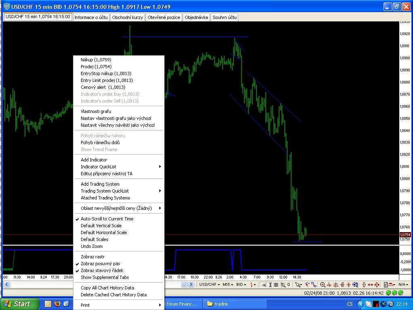Click the scroll-to-end arrow icon in toolbar
The image size is (413, 310).
pos(263,285)
